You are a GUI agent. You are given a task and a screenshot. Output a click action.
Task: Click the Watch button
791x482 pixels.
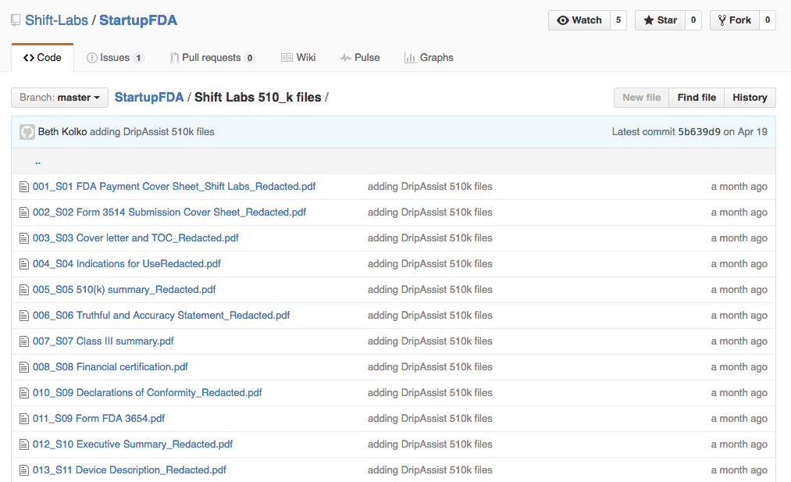[x=579, y=20]
